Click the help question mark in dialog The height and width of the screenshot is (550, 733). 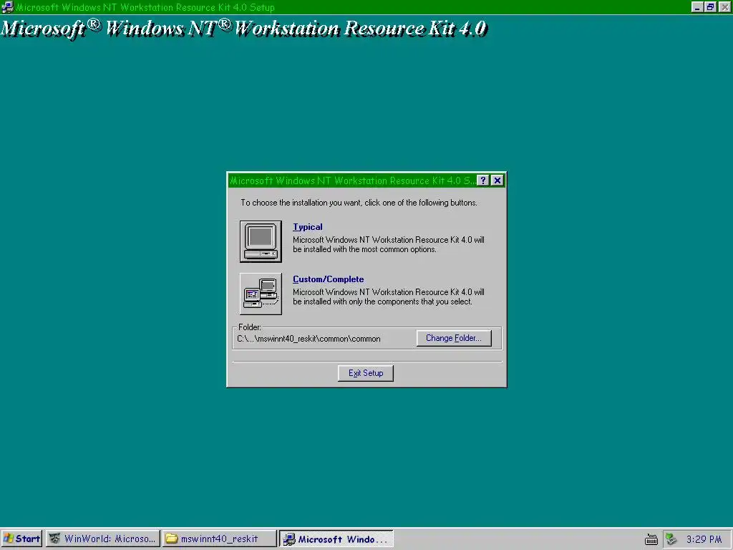[483, 180]
